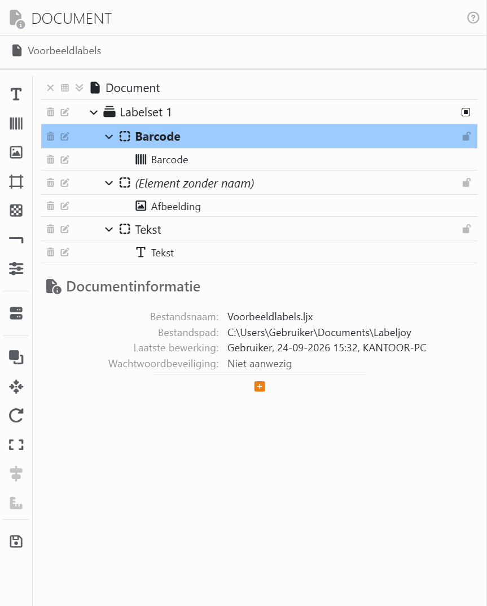Image resolution: width=487 pixels, height=606 pixels.
Task: Edit the Afbeelding row with pencil icon
Action: (65, 206)
